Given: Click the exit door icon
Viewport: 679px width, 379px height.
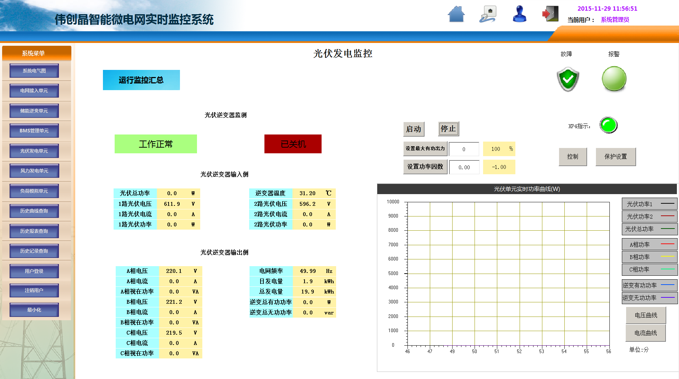Looking at the screenshot, I should click(550, 14).
